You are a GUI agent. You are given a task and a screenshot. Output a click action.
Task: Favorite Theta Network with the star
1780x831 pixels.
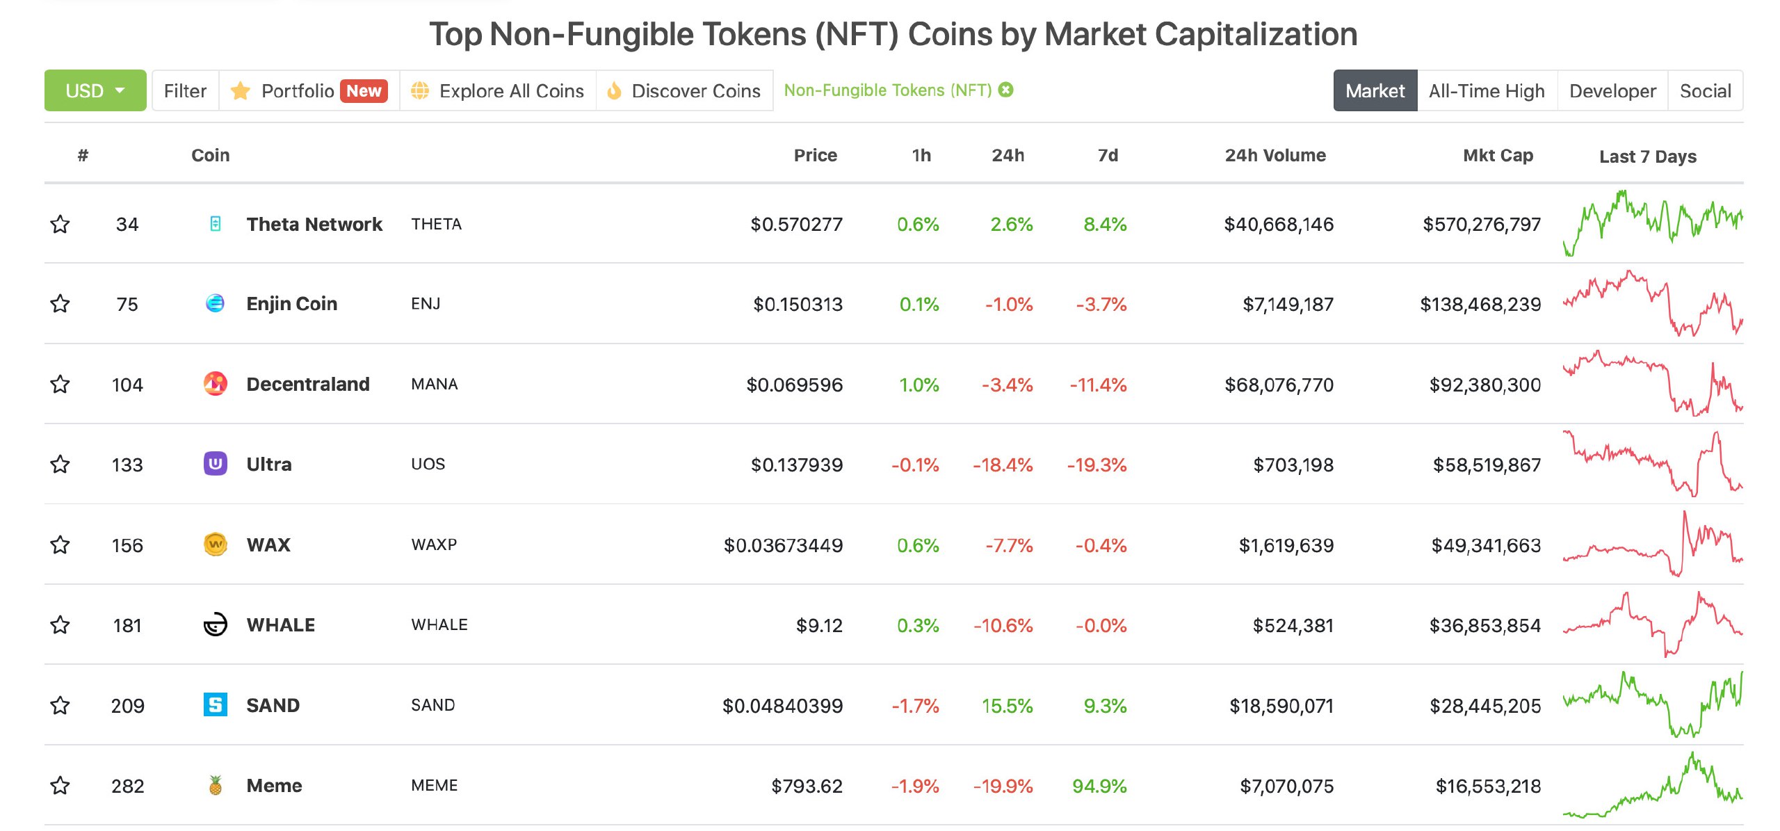(60, 224)
